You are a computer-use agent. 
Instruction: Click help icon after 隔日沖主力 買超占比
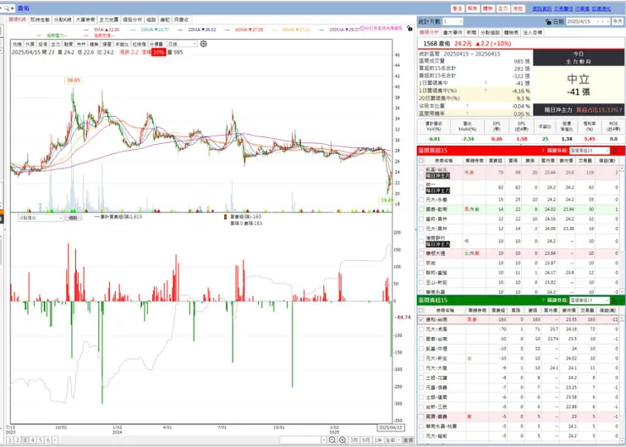pyautogui.click(x=621, y=109)
